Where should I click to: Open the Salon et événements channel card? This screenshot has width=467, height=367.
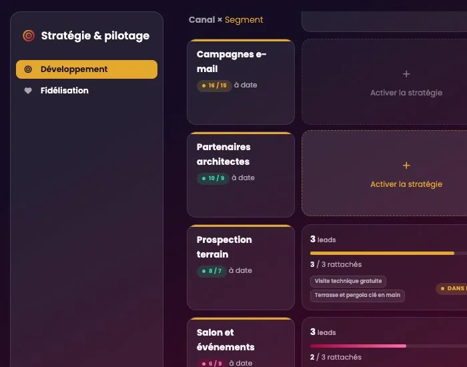[x=241, y=342]
